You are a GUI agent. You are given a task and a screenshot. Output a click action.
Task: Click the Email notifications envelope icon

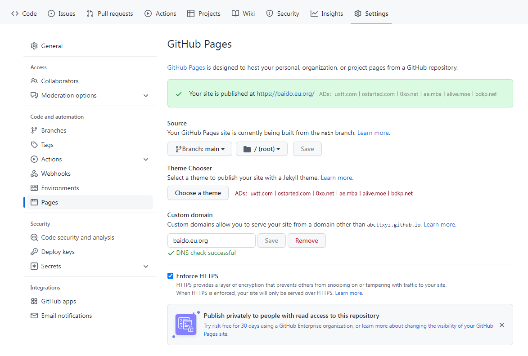coord(34,316)
